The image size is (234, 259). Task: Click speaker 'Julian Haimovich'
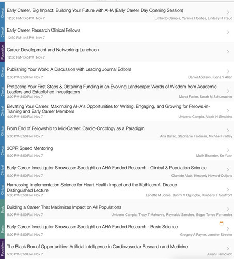[220, 254]
